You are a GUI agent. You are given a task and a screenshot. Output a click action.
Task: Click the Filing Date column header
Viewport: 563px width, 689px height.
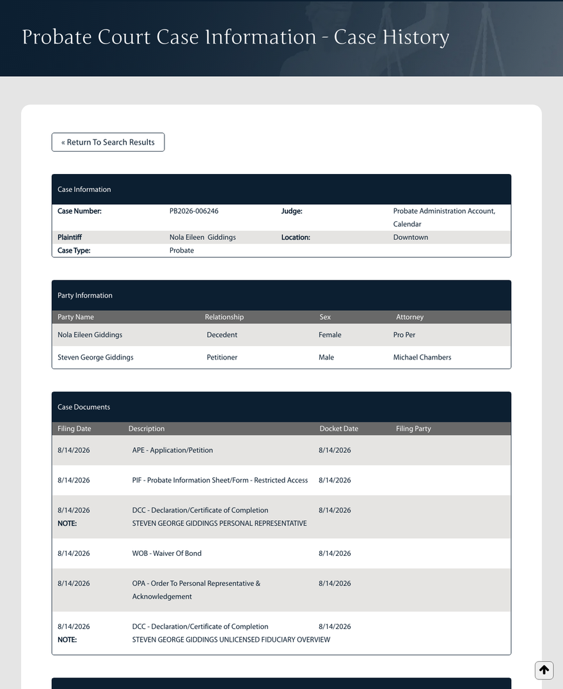74,429
